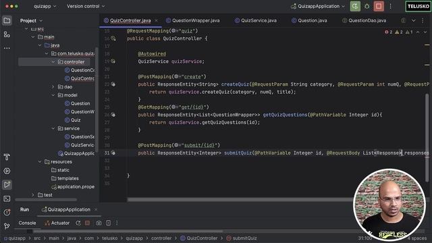This screenshot has height=243, width=432.
Task: Collapse the controller package
Action: 53,62
